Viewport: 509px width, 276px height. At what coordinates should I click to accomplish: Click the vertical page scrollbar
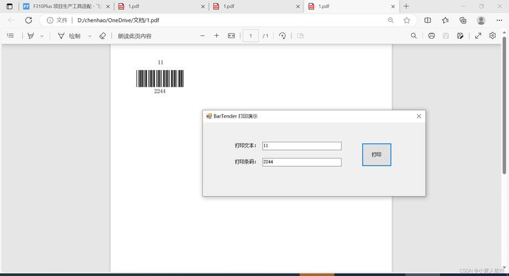504,105
